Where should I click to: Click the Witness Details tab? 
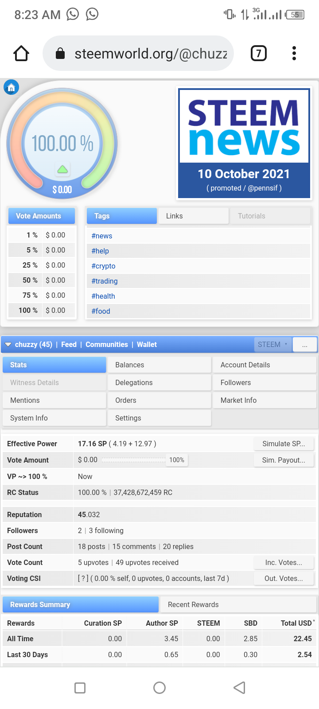click(x=54, y=382)
